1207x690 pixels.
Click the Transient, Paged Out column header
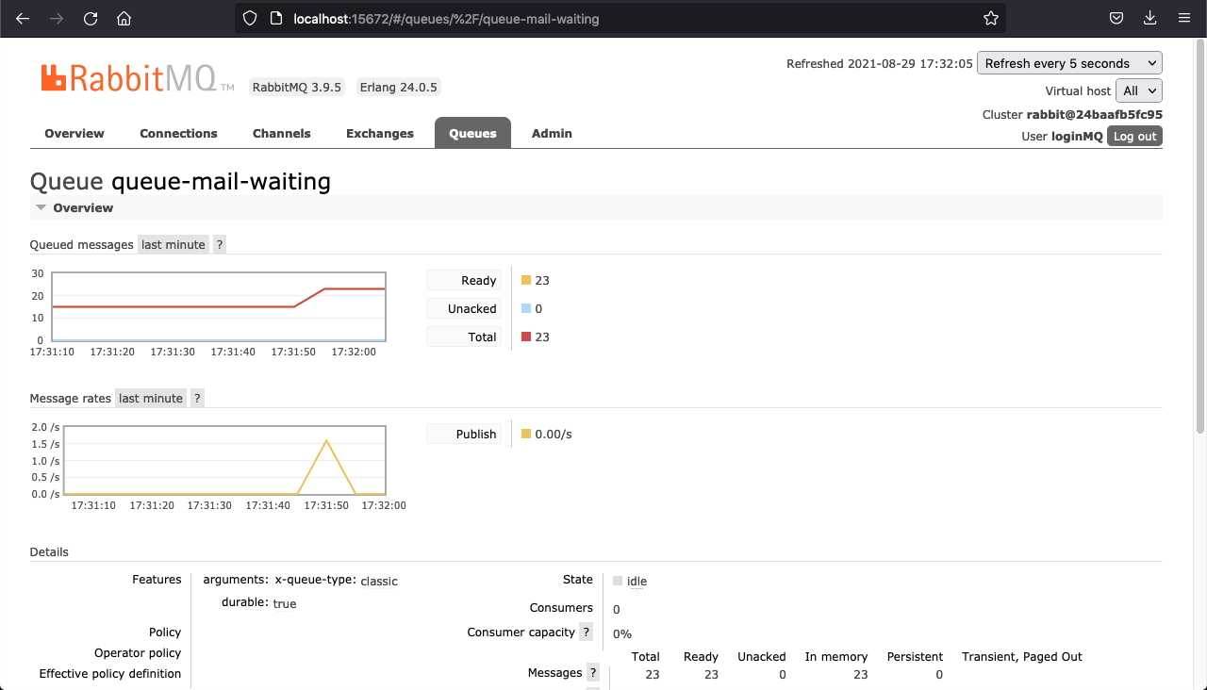pyautogui.click(x=1022, y=656)
